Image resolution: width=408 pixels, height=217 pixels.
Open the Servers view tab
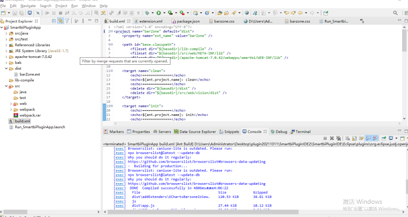[162, 131]
